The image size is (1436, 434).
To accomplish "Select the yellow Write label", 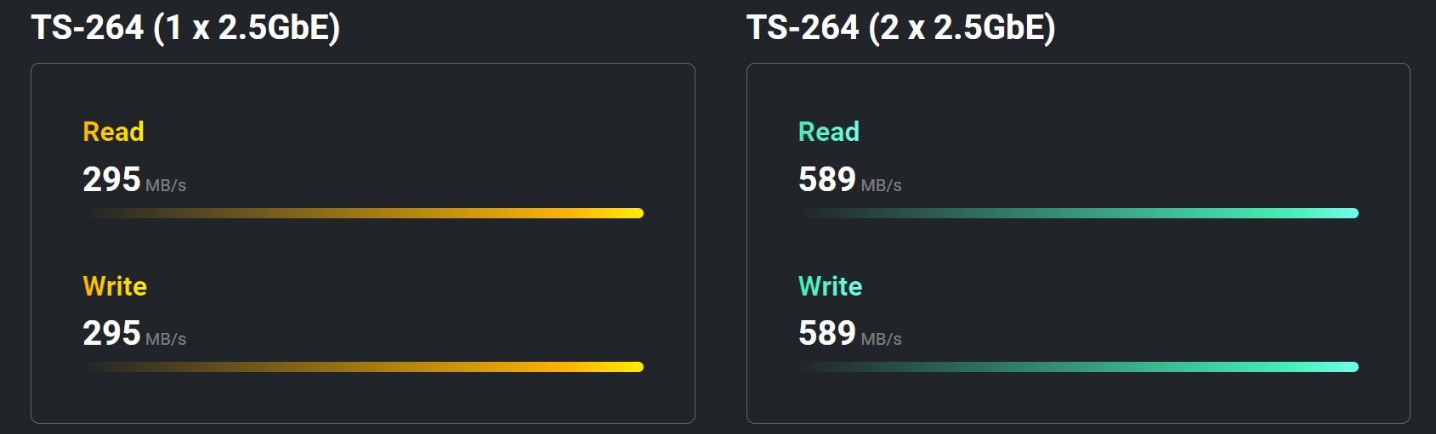I will 115,286.
